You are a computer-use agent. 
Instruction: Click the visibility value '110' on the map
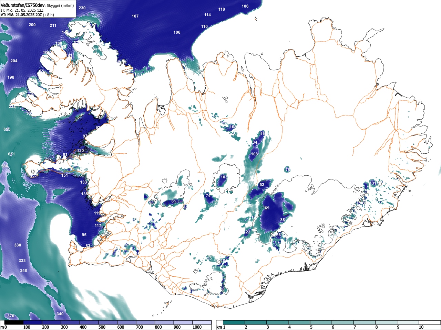click(x=204, y=26)
